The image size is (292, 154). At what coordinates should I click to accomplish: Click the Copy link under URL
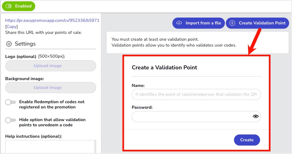[11, 27]
